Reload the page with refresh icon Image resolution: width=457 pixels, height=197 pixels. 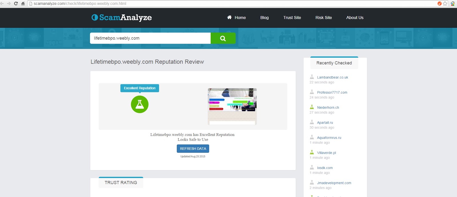16,3
